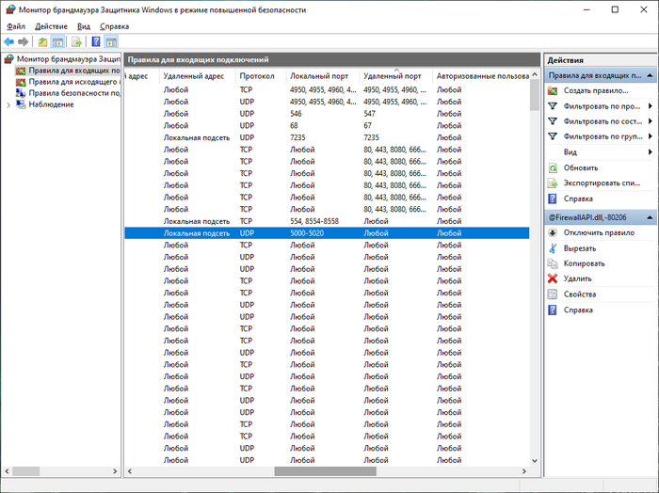
Task: Open Фильтровать по профилю submenu arrow
Action: point(651,106)
